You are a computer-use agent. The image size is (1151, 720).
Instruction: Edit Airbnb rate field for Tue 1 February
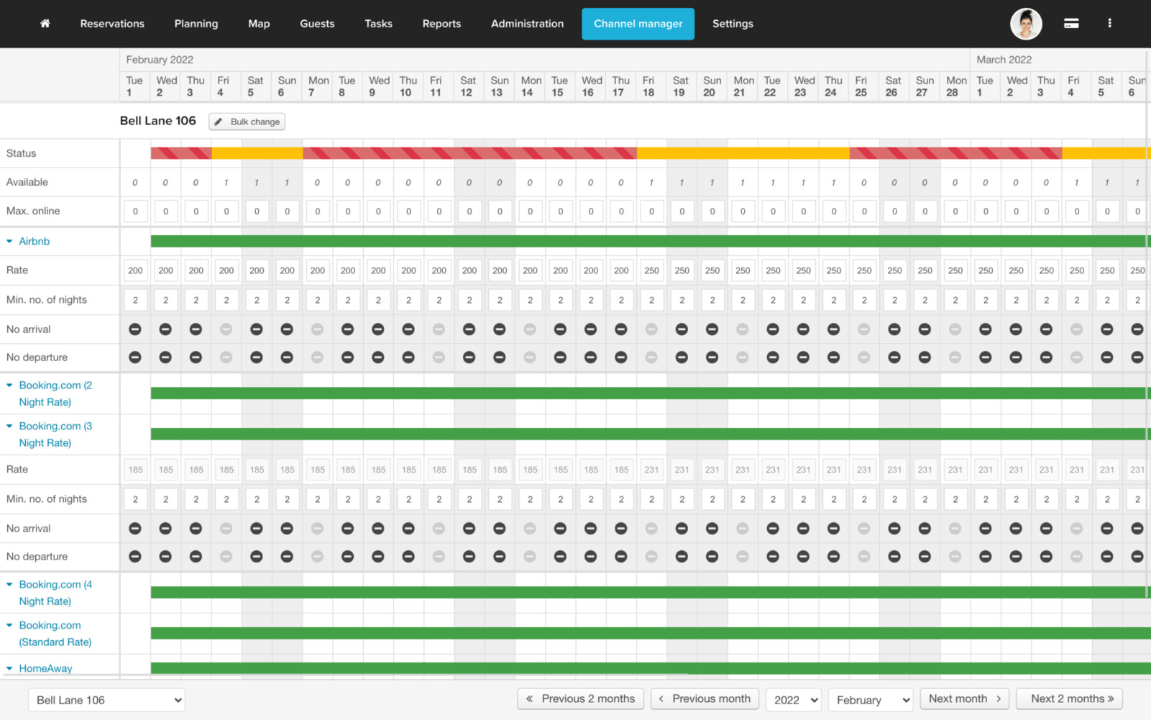coord(135,271)
